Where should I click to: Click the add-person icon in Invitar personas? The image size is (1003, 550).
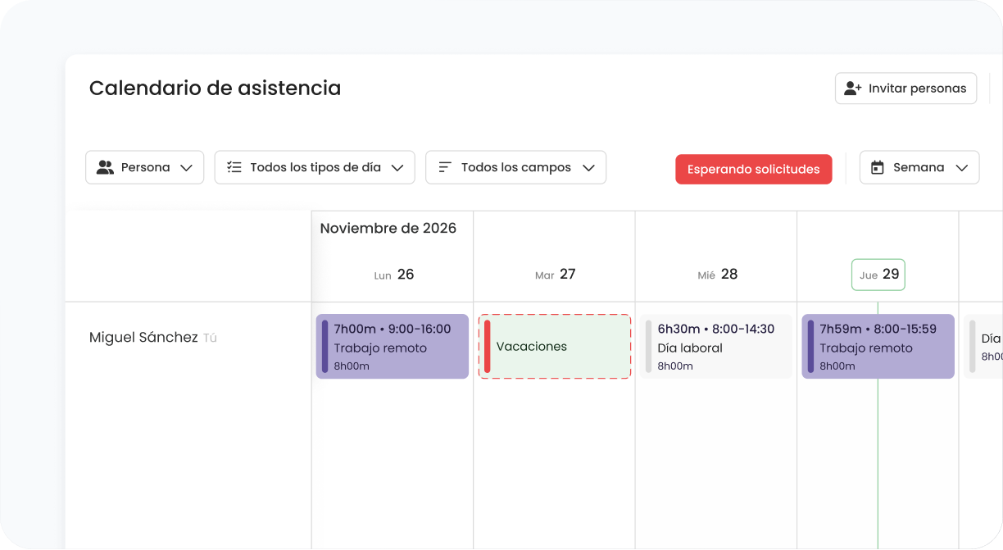(853, 89)
